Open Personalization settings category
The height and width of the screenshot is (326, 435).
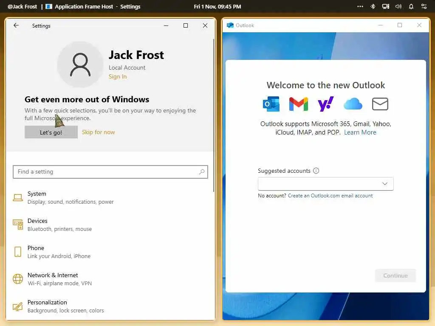(110, 306)
